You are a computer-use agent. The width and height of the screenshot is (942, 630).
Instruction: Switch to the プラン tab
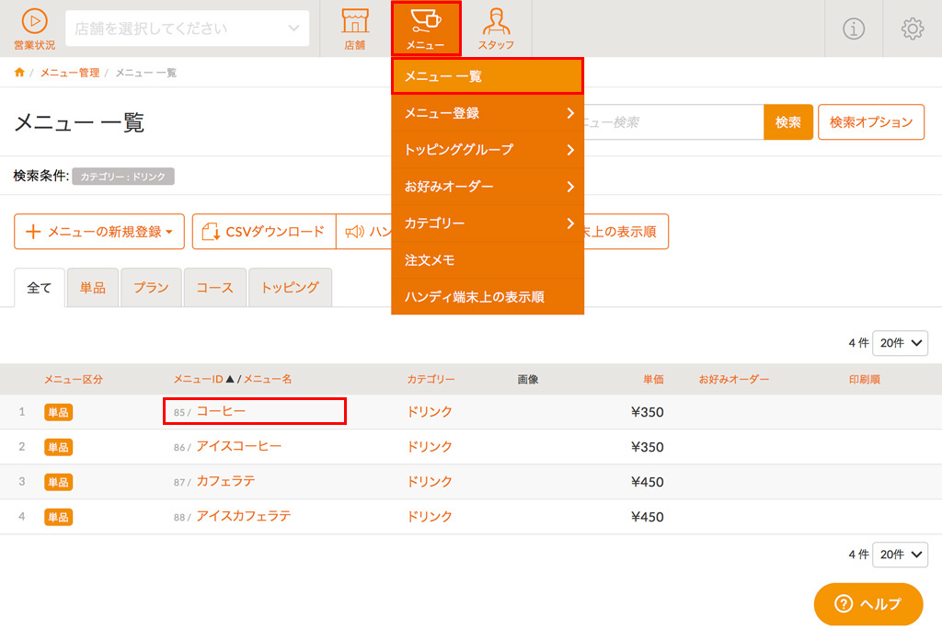[x=151, y=288]
